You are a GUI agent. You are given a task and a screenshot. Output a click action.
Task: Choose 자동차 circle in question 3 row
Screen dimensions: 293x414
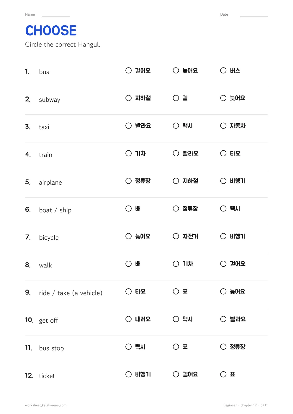pyautogui.click(x=223, y=126)
